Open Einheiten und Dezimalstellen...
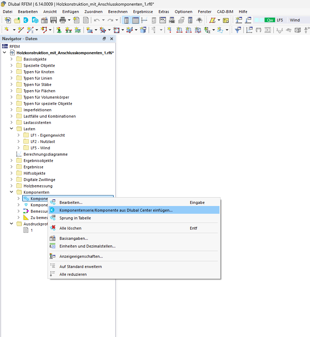The height and width of the screenshot is (337, 310). point(134,246)
